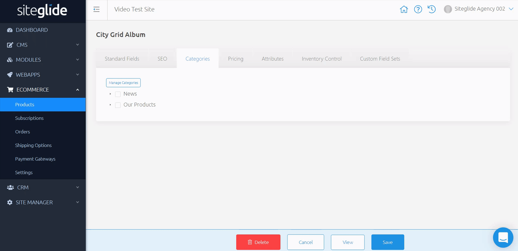Collapse the sidebar with the hamburger icon
Screen dimensions: 518x251
tap(96, 9)
